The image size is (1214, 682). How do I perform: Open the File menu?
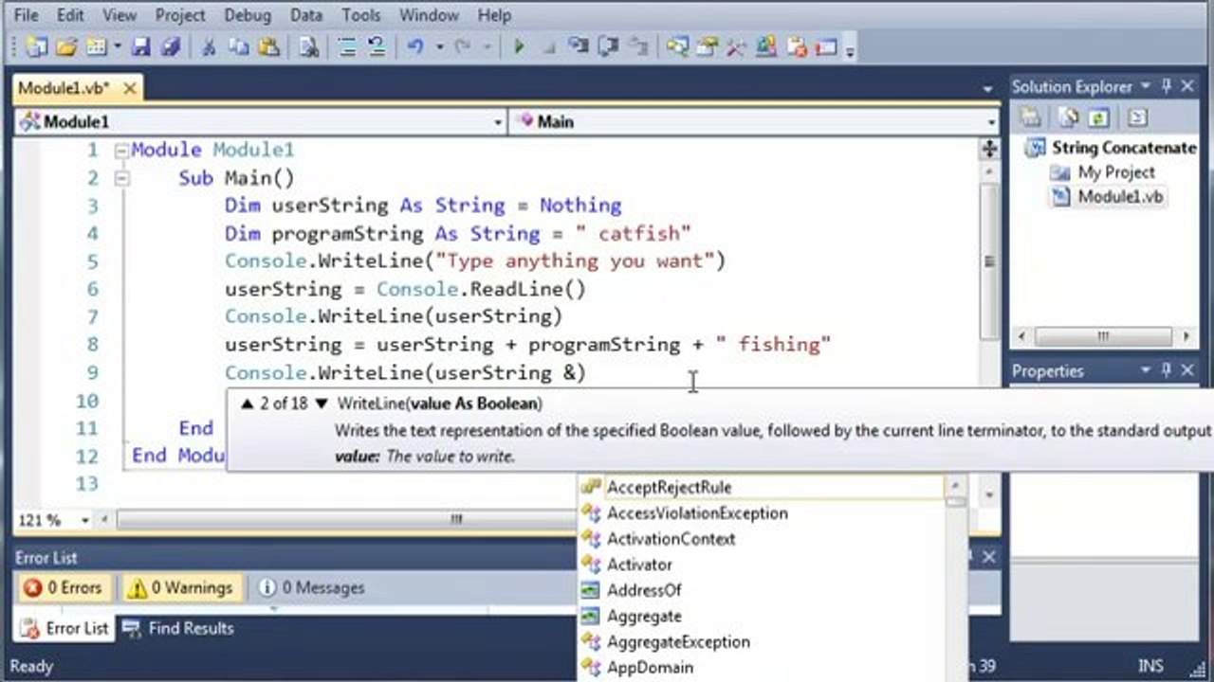pos(27,15)
